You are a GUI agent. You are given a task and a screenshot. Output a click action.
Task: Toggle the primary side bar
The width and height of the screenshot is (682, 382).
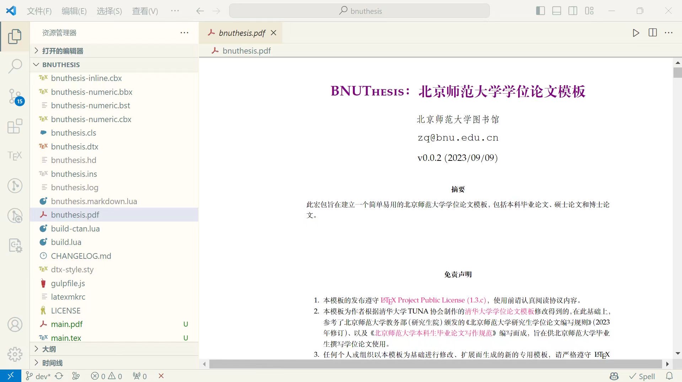(x=540, y=11)
